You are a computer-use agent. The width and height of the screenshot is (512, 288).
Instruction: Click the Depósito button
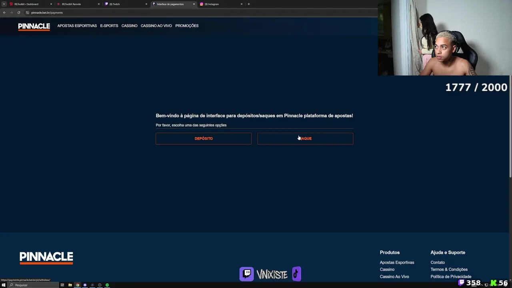pyautogui.click(x=204, y=138)
